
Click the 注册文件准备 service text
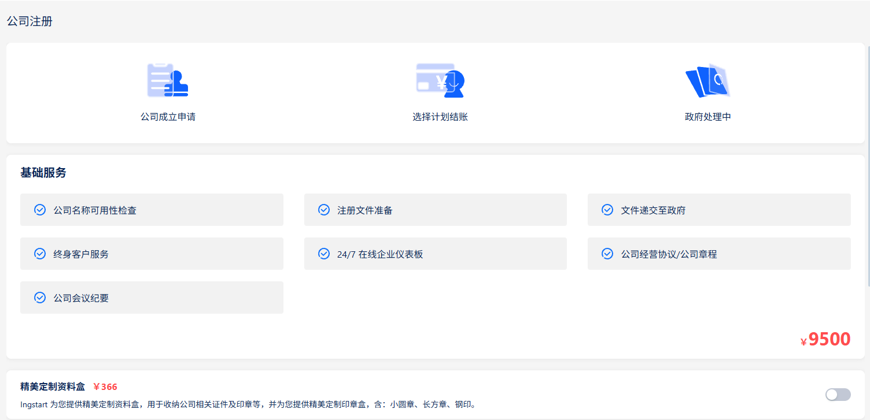[x=365, y=210]
